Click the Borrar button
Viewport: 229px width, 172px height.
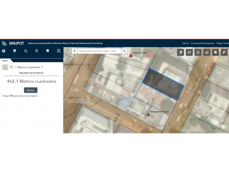pyautogui.click(x=31, y=90)
